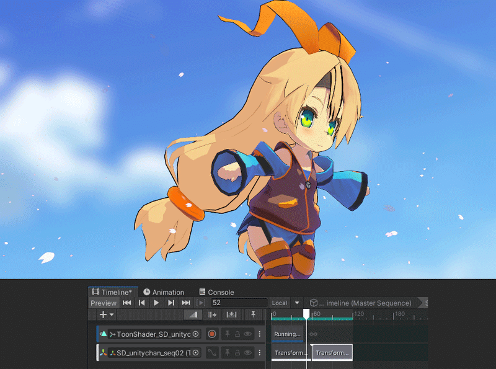496x369 pixels.
Task: Open object picker for ToonShader_SD_unityc
Action: (x=196, y=334)
